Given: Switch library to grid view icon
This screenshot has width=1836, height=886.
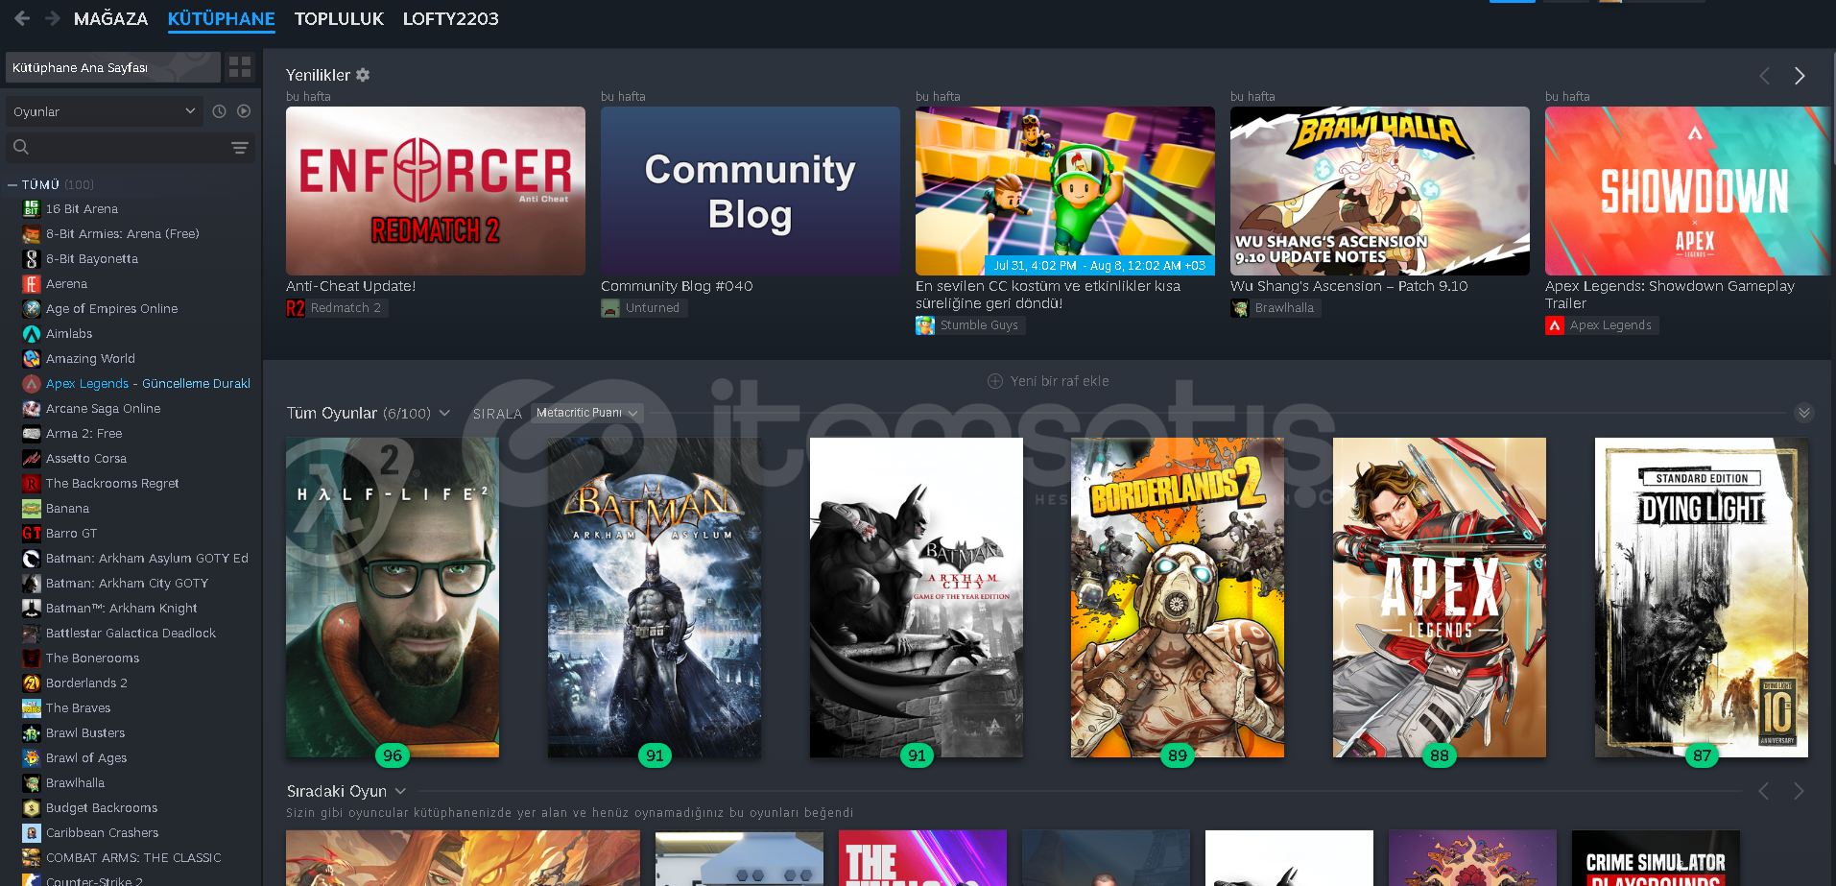Looking at the screenshot, I should (x=240, y=67).
